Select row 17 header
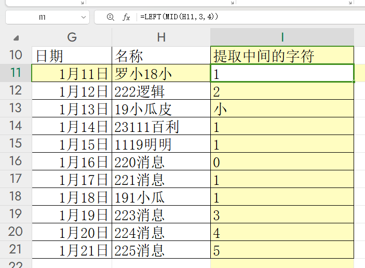 tap(16, 179)
